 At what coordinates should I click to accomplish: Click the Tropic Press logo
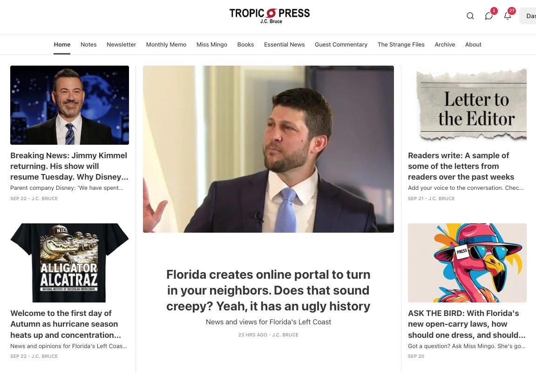pos(269,16)
